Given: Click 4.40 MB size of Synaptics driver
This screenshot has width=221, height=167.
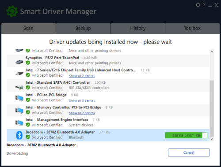Looking at the screenshot, I should [90, 58].
